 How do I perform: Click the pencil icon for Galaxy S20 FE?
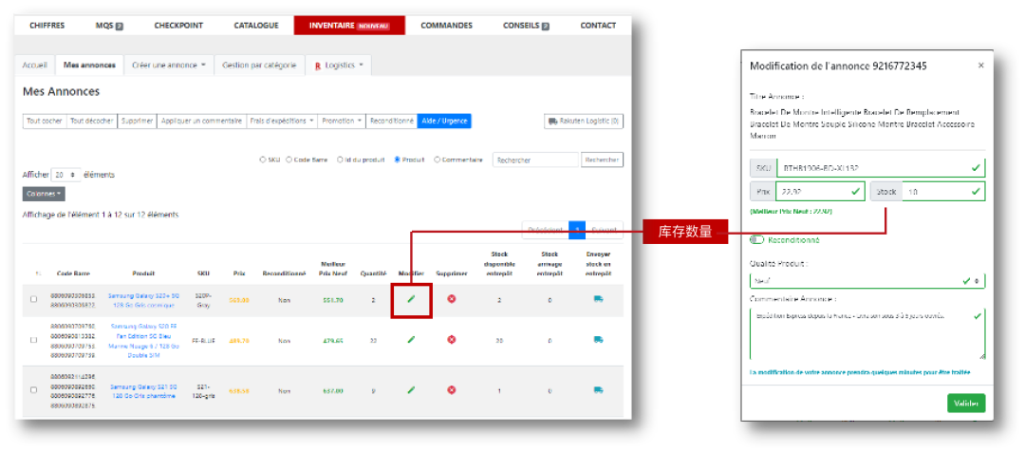411,339
